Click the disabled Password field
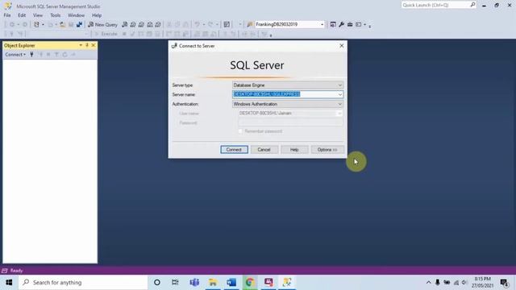This screenshot has width=516, height=290. pyautogui.click(x=290, y=122)
